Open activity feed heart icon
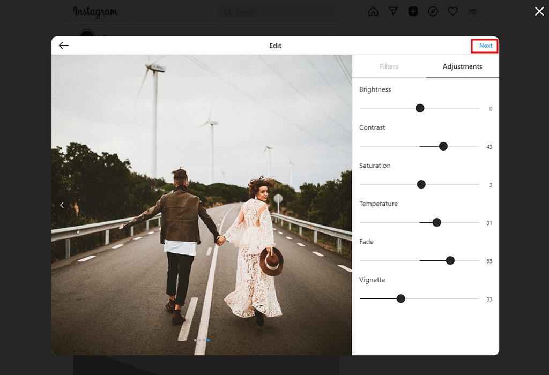The image size is (549, 375). click(x=453, y=12)
